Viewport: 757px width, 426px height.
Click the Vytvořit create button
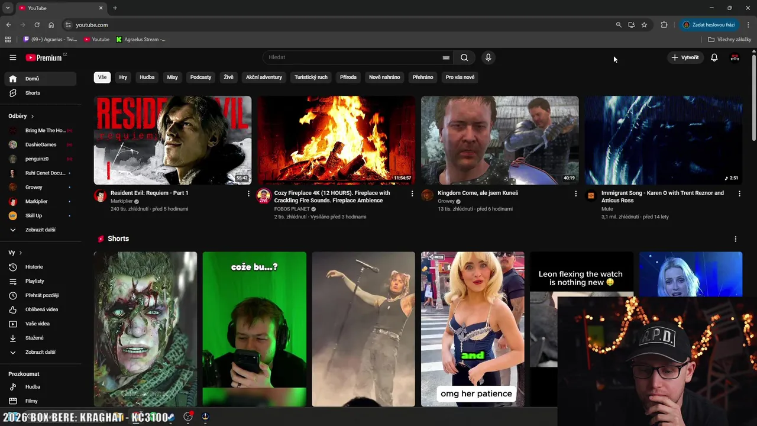pyautogui.click(x=685, y=57)
